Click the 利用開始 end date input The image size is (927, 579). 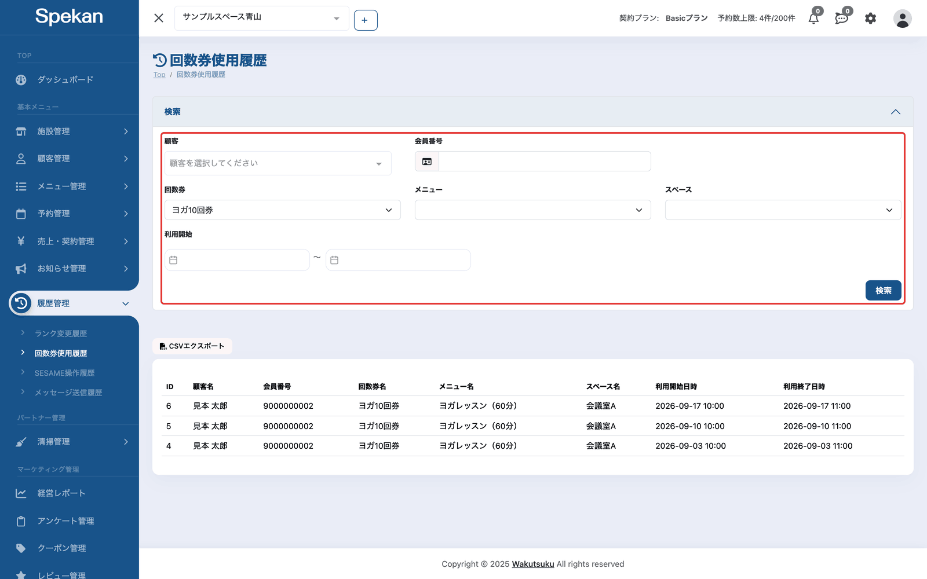click(398, 260)
